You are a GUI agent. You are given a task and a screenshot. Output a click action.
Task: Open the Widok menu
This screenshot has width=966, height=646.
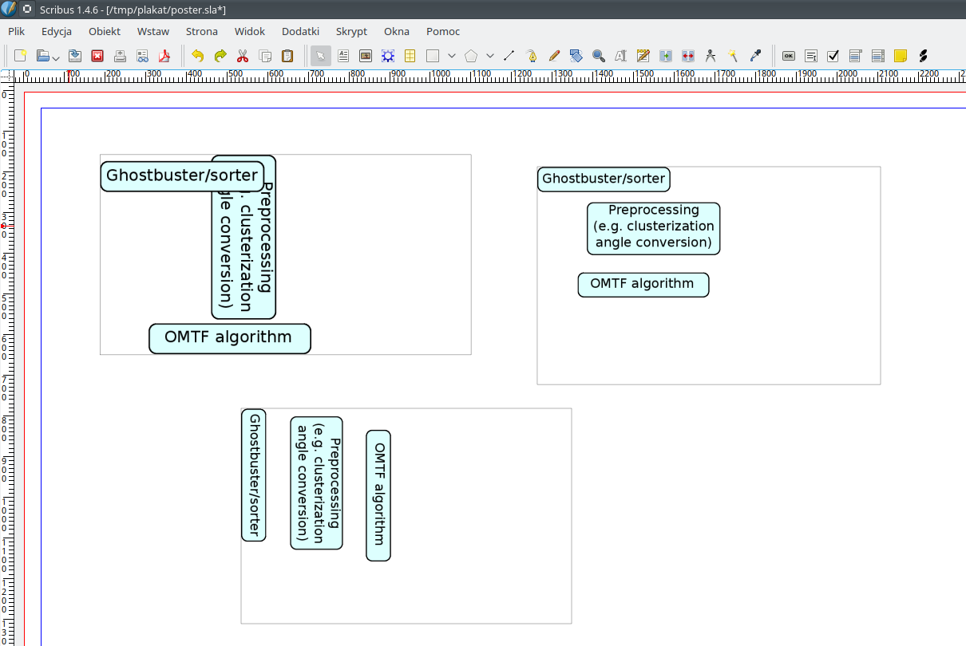(250, 32)
